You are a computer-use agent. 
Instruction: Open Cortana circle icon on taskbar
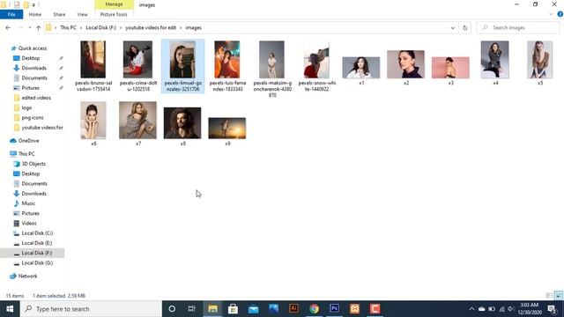[172, 309]
